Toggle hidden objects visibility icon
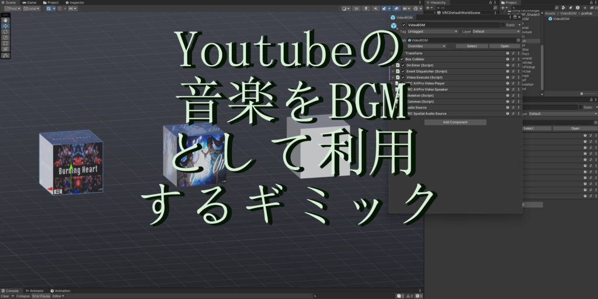This screenshot has width=598, height=299. point(397,8)
